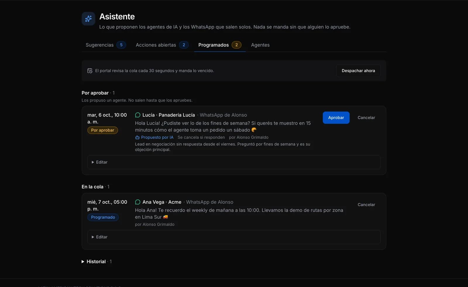
Task: Click the Asistente page title
Action: tap(117, 16)
